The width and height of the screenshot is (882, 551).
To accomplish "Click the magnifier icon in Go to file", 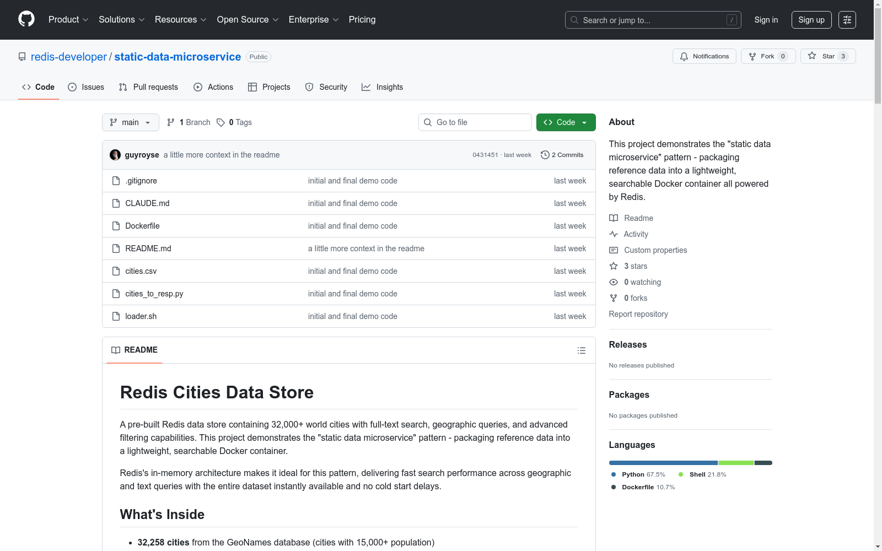I will pyautogui.click(x=428, y=122).
